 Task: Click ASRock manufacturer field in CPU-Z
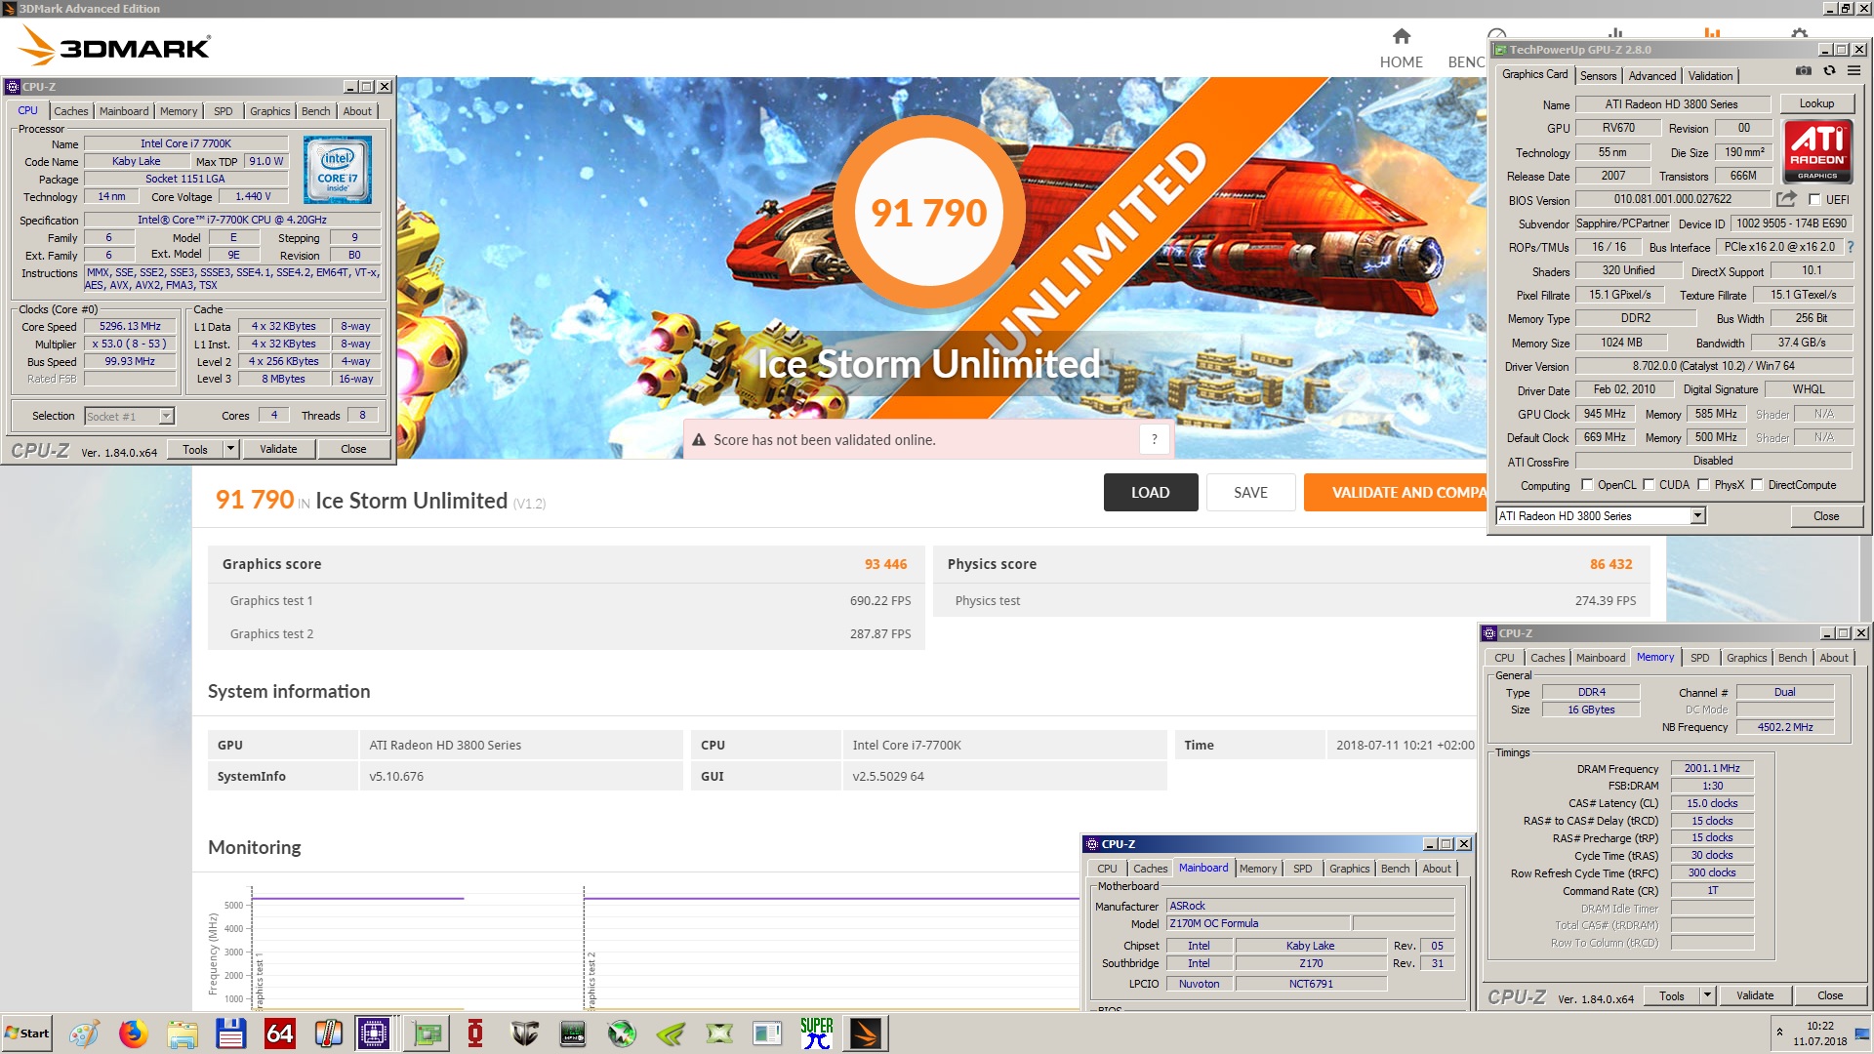pos(1310,907)
